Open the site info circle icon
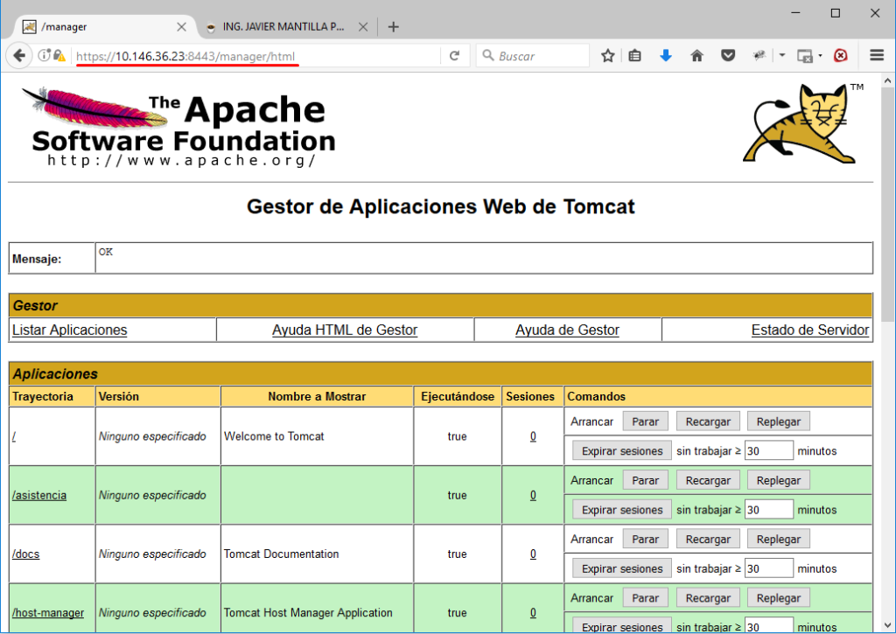Screen dimensions: 896x634 (x=43, y=55)
